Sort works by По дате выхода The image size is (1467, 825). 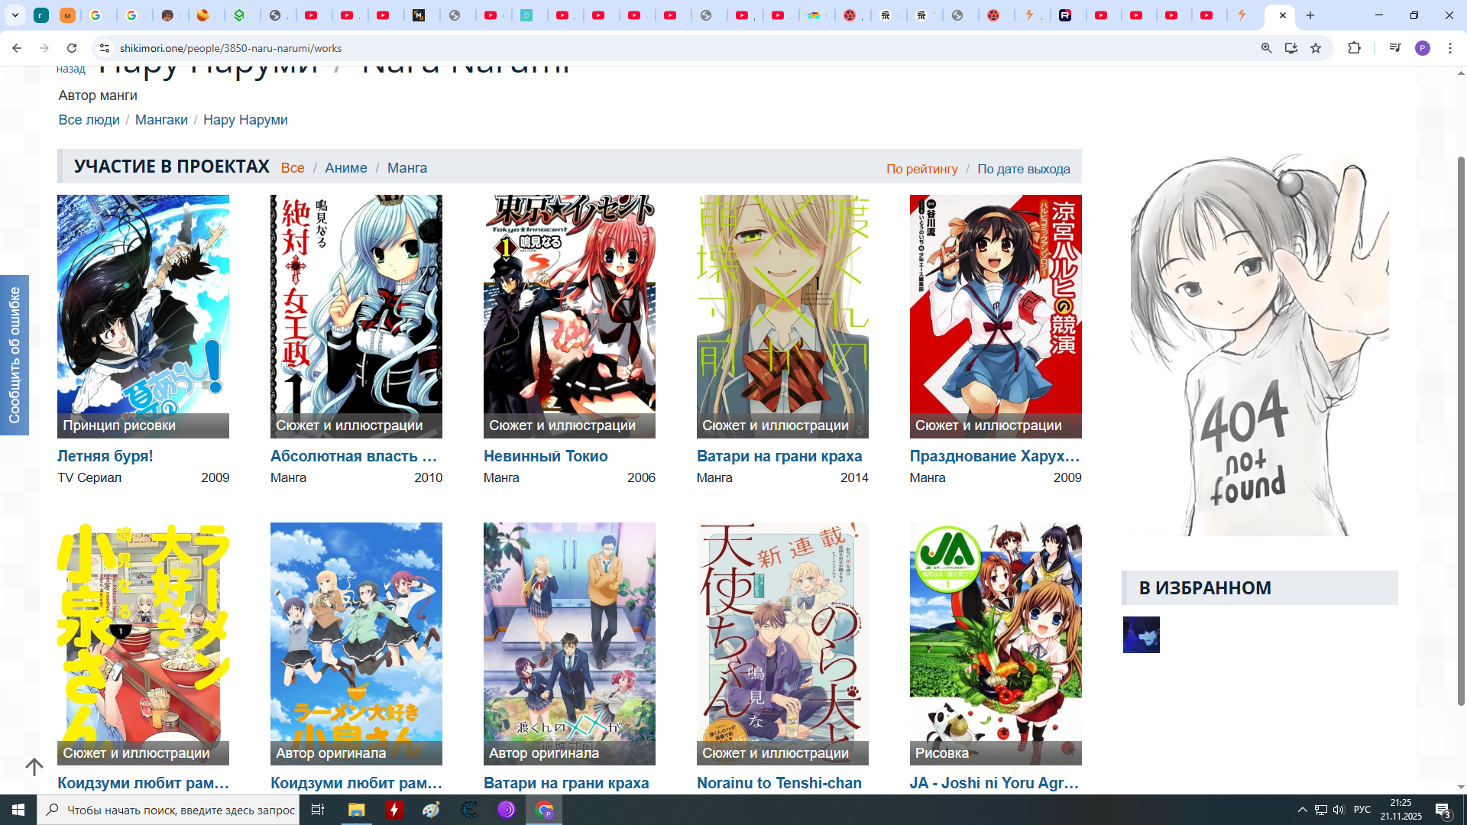[1023, 169]
